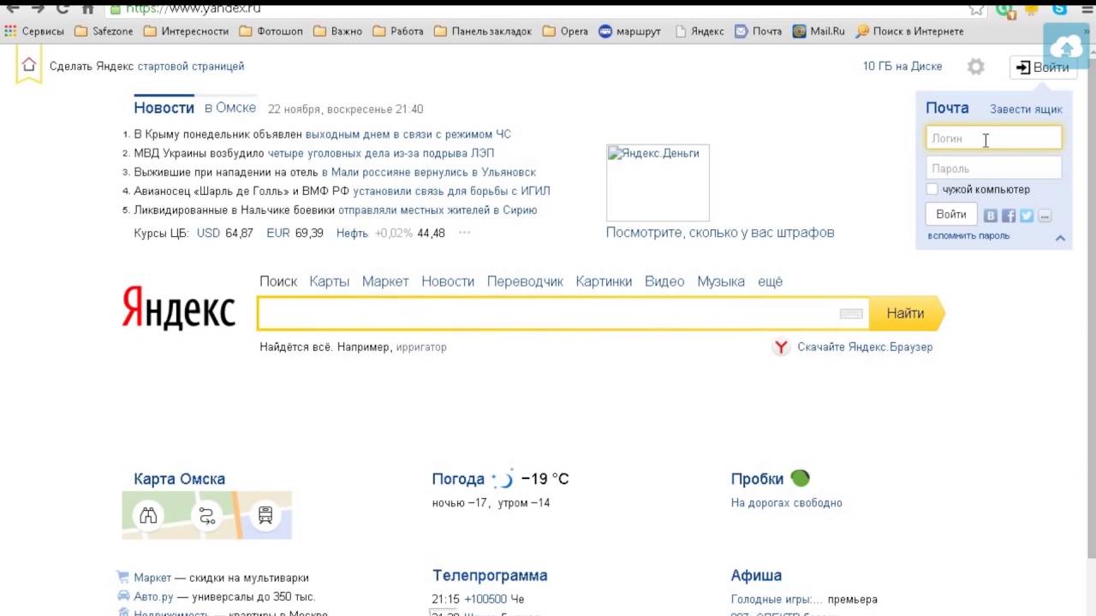The width and height of the screenshot is (1096, 616).
Task: Go to Музыка service
Action: [x=721, y=281]
